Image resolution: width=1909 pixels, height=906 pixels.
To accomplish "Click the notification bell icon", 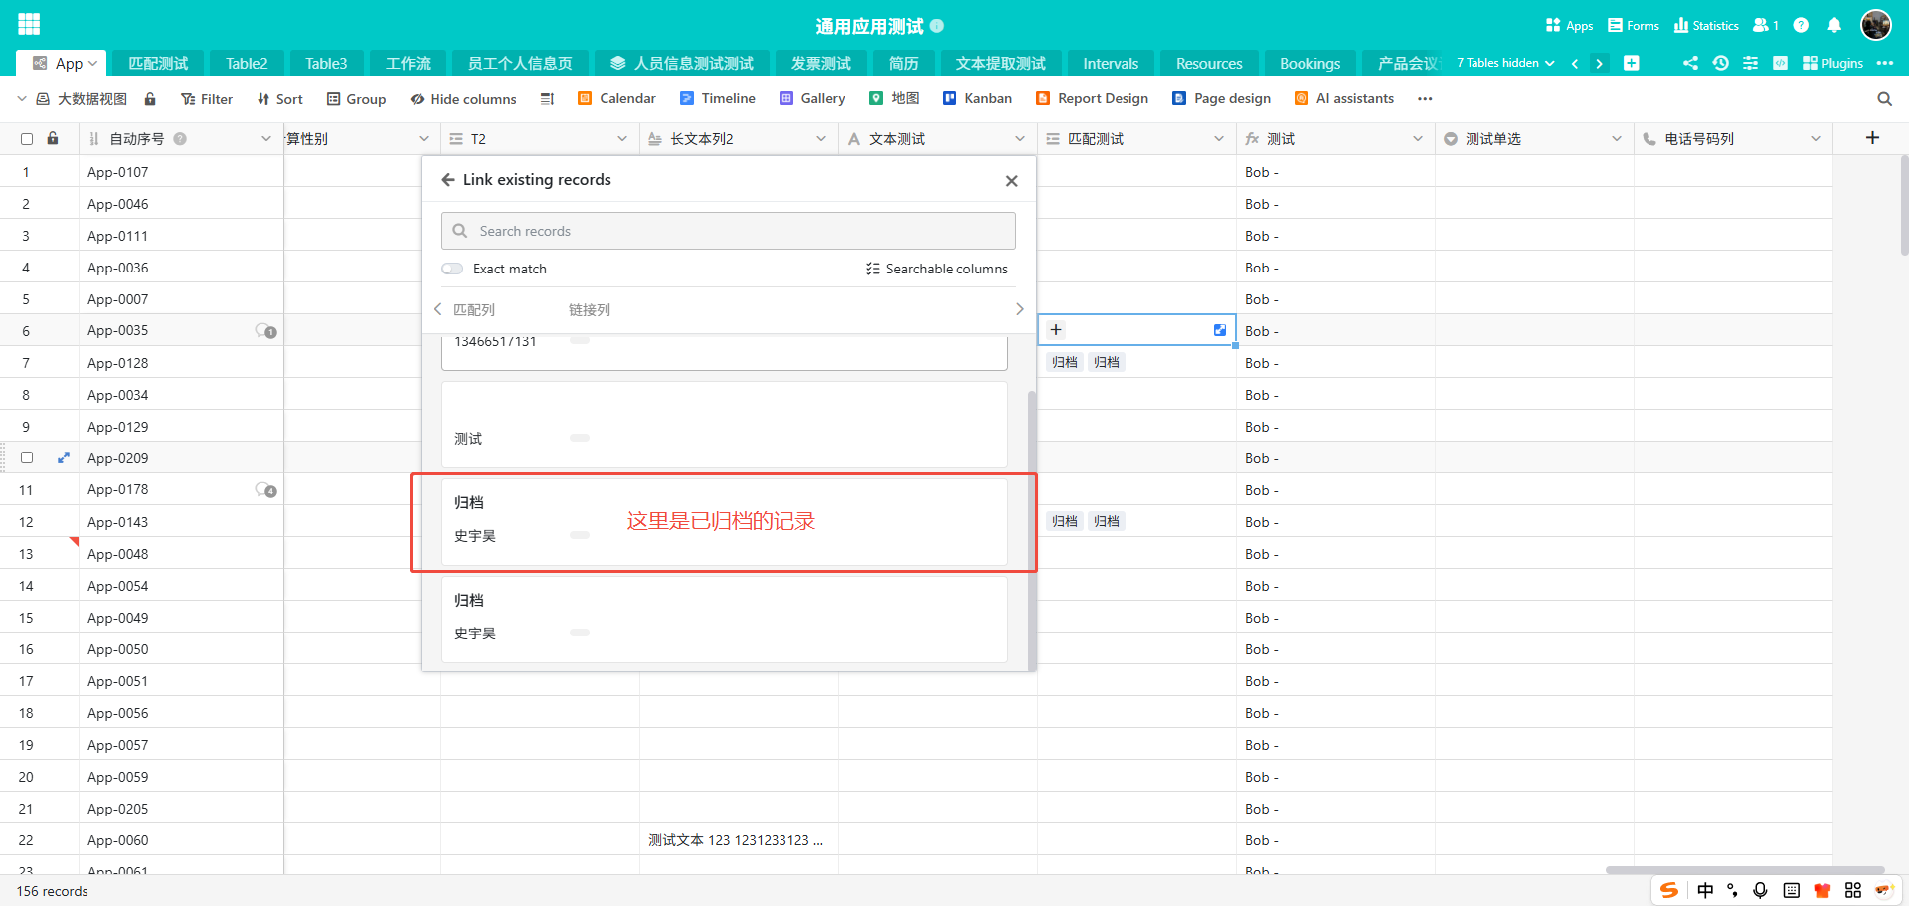I will point(1834,25).
